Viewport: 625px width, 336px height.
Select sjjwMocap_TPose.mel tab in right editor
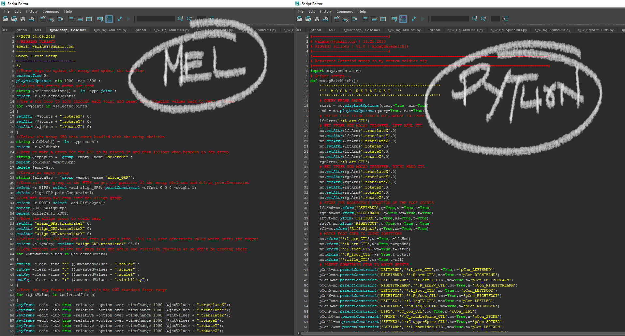(362, 30)
